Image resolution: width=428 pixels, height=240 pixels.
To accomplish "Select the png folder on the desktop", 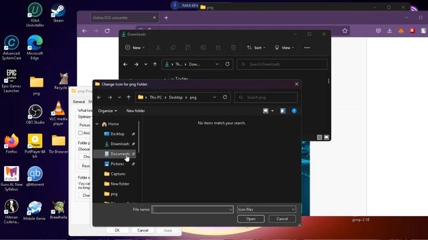I will [36, 85].
